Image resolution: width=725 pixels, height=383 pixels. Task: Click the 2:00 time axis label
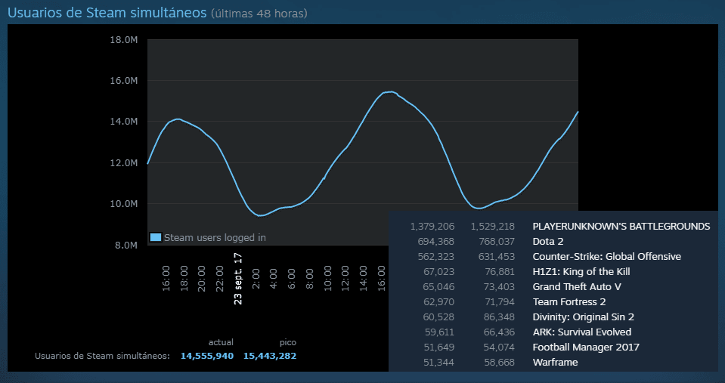click(256, 278)
